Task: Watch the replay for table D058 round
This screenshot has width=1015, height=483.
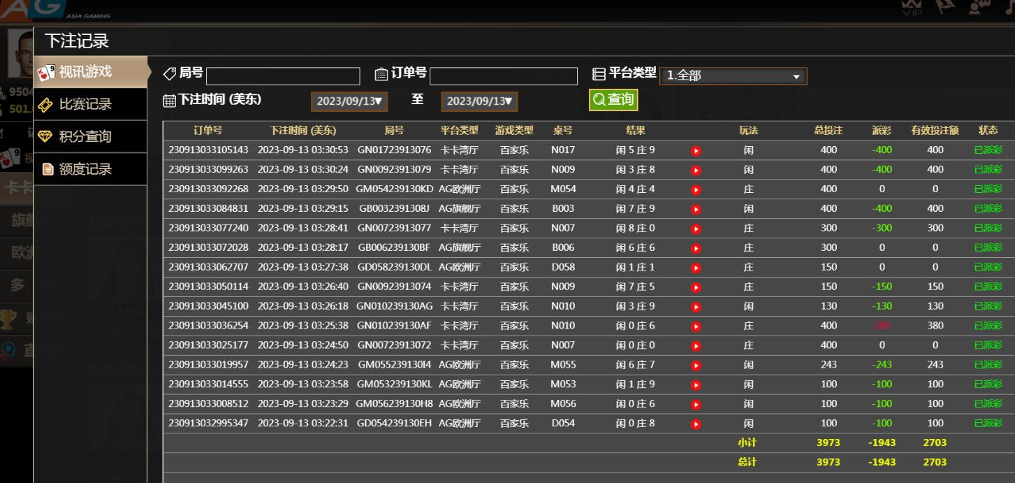Action: pos(696,268)
